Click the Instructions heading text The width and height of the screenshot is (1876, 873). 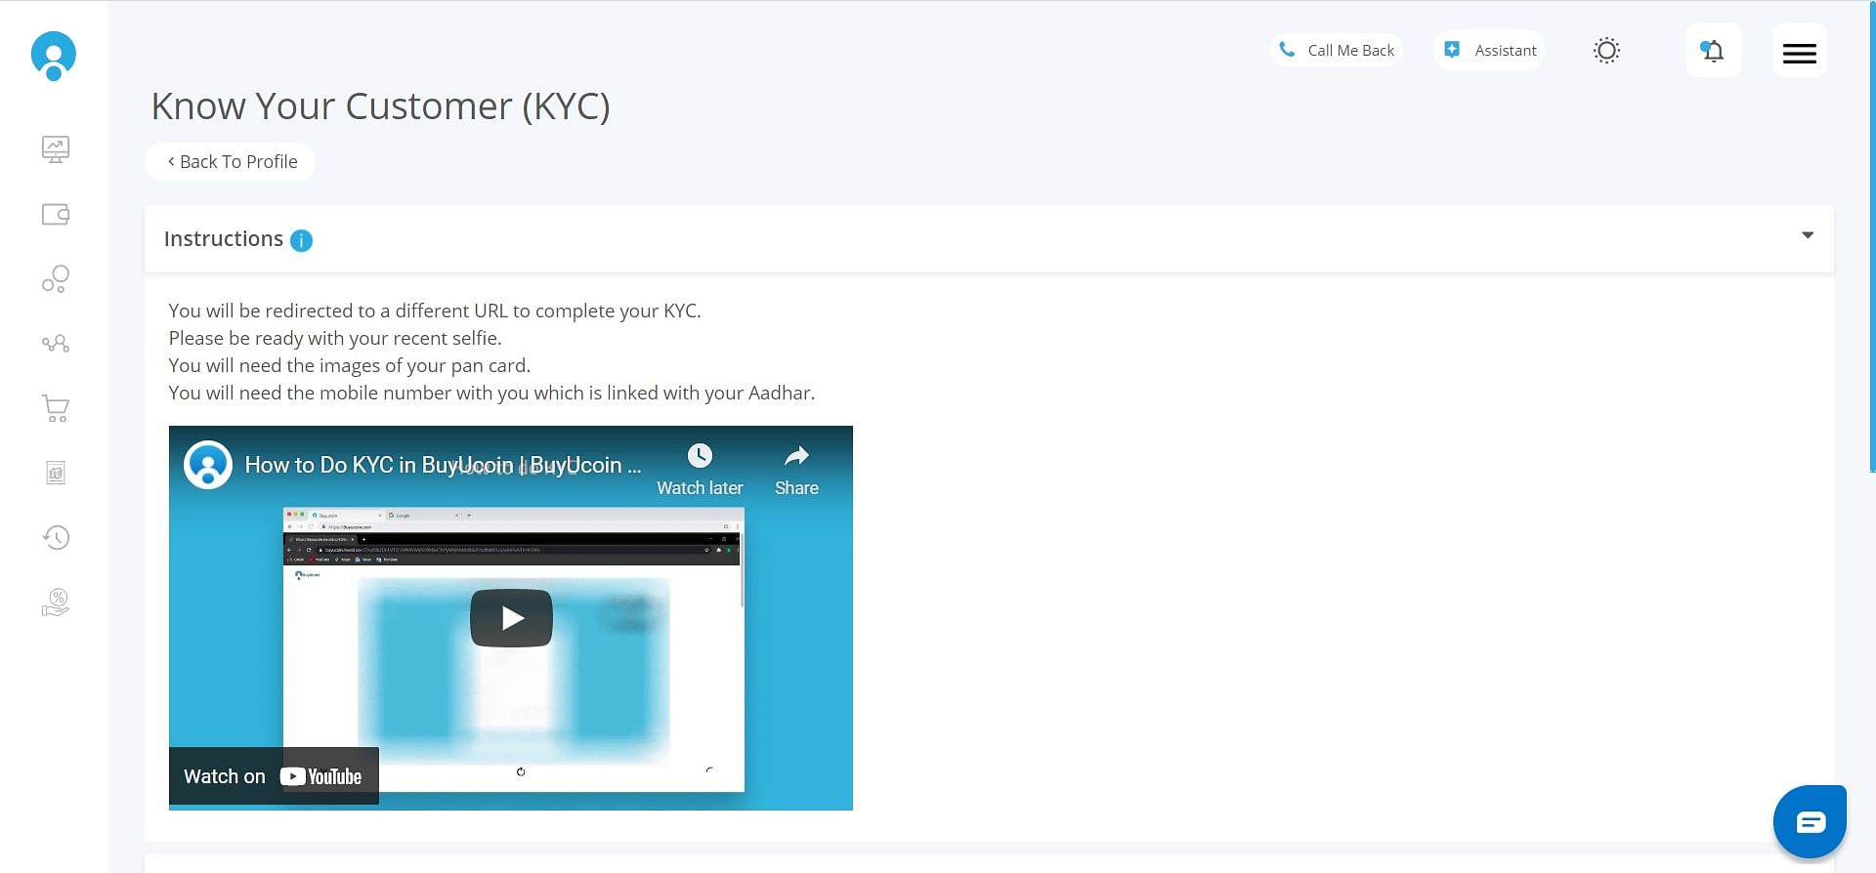pyautogui.click(x=224, y=239)
